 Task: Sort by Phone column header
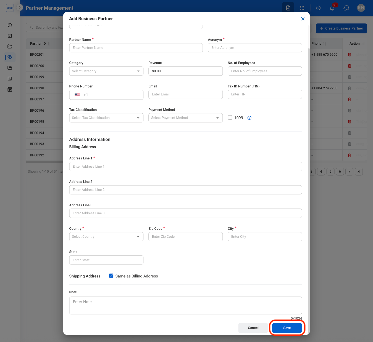[x=319, y=44]
